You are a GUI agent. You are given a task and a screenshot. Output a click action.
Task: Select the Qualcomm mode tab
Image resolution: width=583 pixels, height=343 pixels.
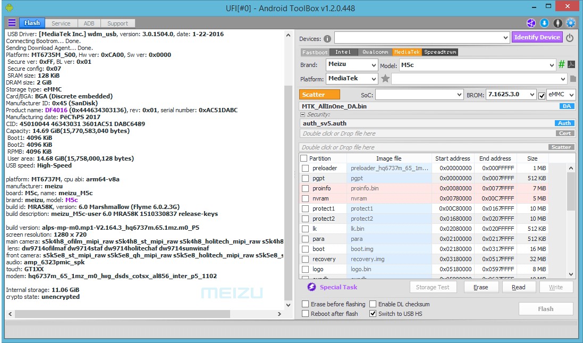[x=375, y=52]
